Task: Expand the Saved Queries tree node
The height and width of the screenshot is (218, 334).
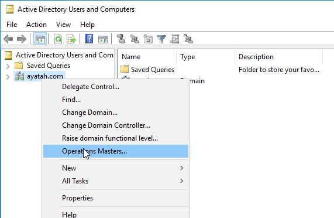Action: (x=8, y=66)
